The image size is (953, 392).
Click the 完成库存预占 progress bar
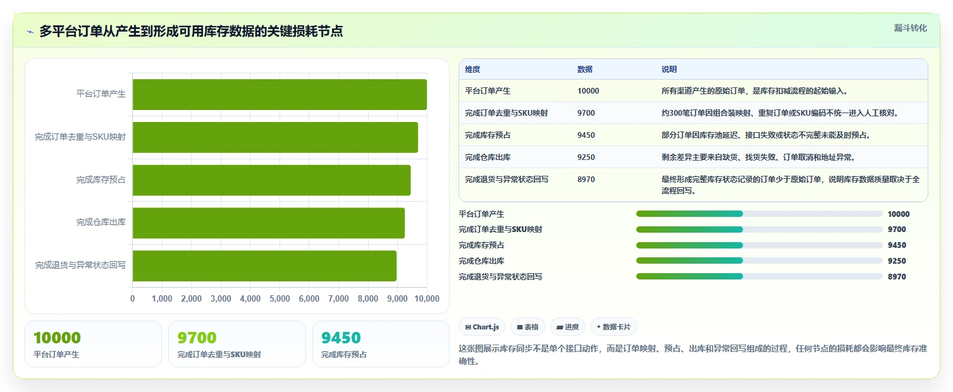pyautogui.click(x=759, y=245)
